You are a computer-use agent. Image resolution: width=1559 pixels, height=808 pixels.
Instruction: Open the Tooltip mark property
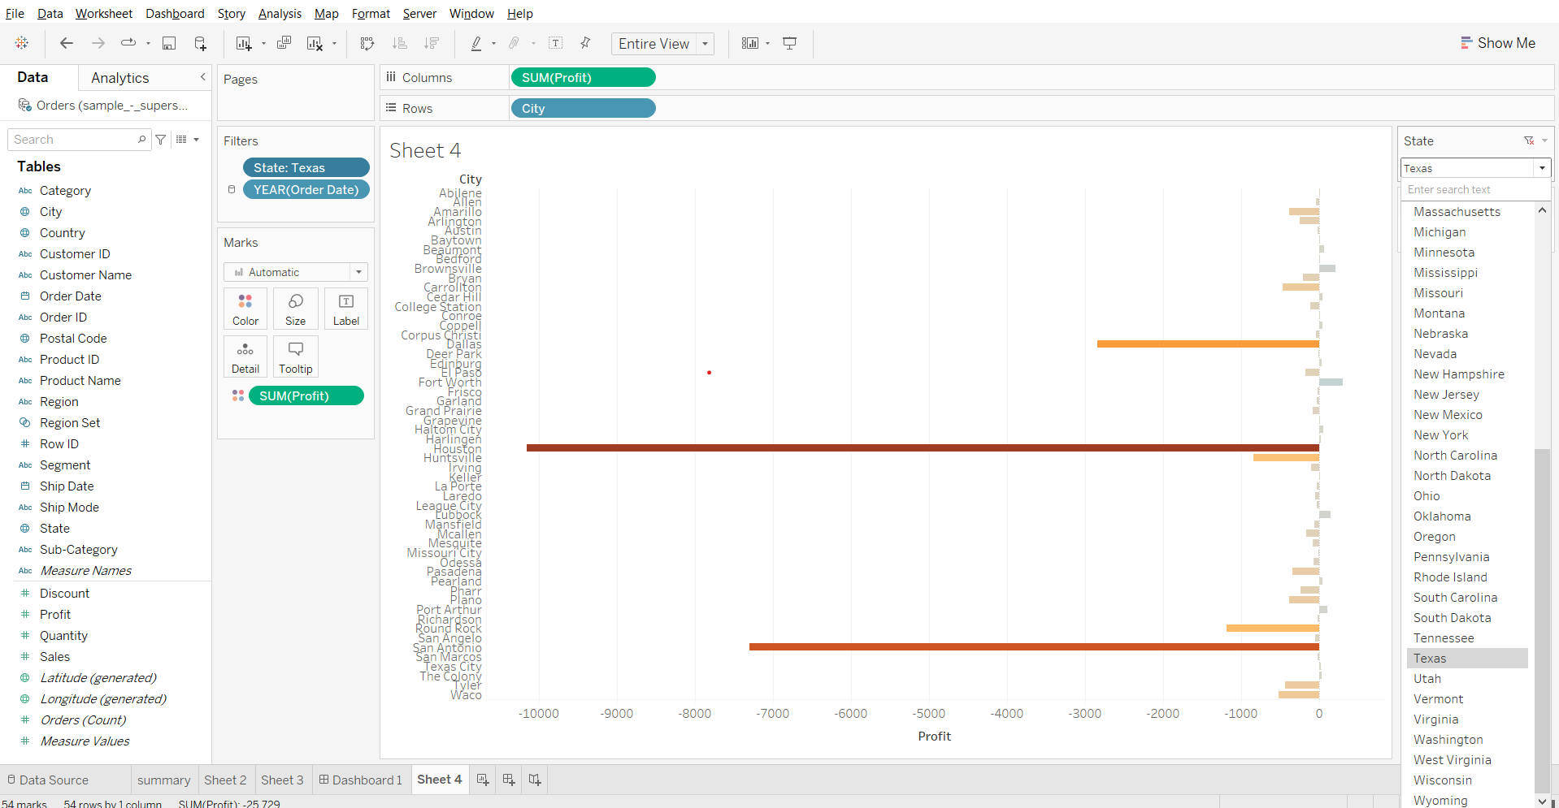coord(295,356)
